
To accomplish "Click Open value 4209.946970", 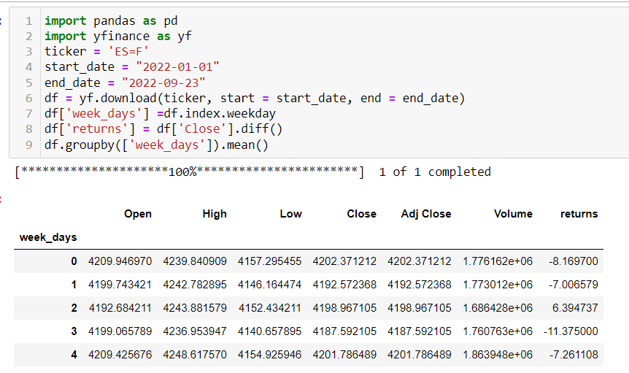I will pyautogui.click(x=120, y=261).
